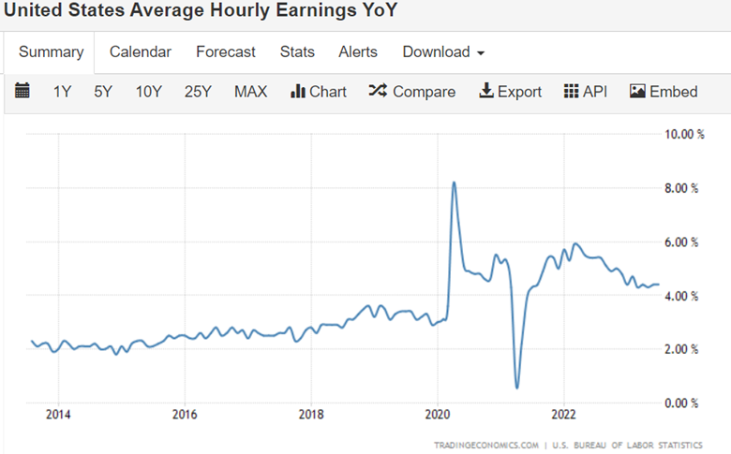This screenshot has width=731, height=454.
Task: Click the download arrow icon beside Export
Action: coord(486,91)
